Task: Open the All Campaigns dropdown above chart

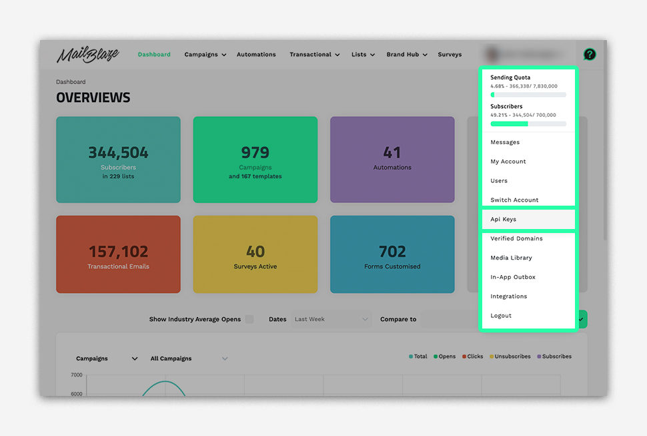Action: pos(189,359)
